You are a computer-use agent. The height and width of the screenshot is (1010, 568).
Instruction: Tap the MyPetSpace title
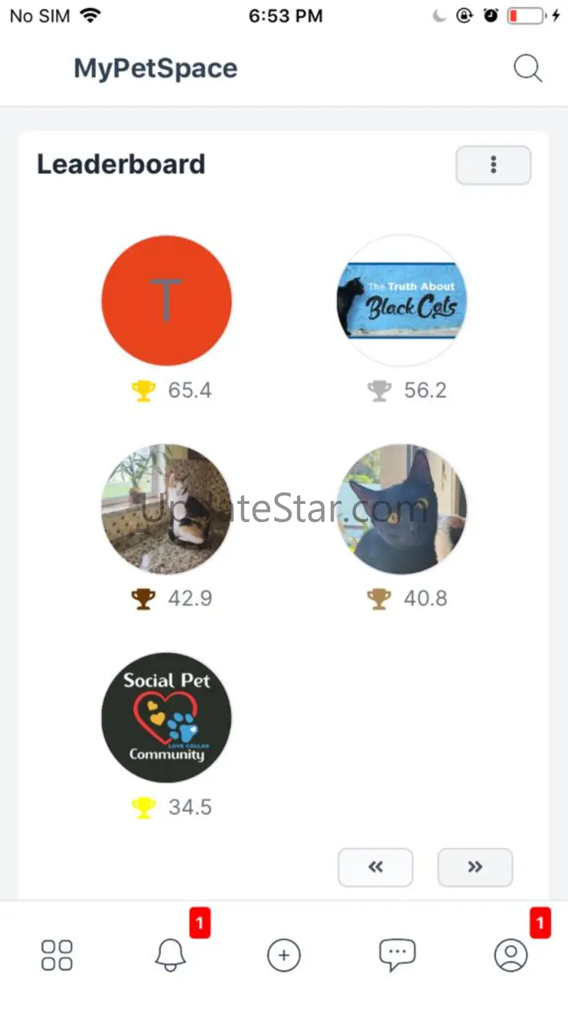coord(156,69)
